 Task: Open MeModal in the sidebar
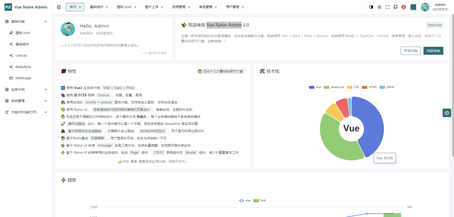coord(26,78)
